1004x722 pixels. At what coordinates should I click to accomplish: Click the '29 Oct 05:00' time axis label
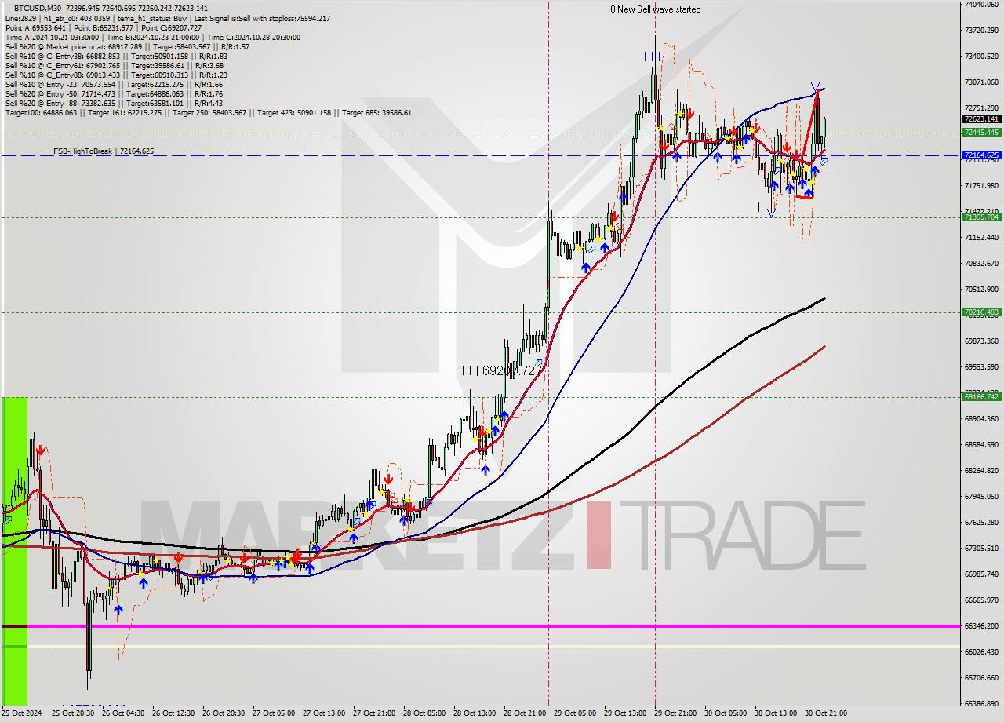575,713
